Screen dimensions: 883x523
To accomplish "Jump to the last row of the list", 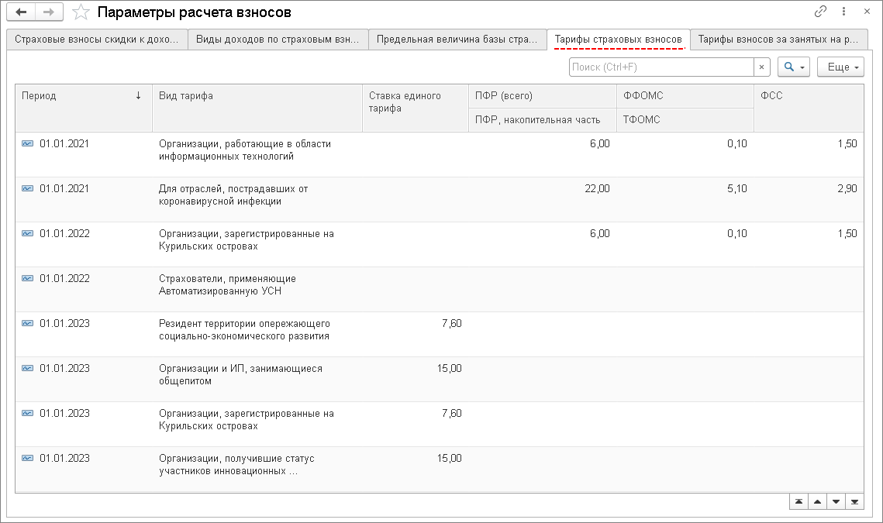I will [x=854, y=501].
